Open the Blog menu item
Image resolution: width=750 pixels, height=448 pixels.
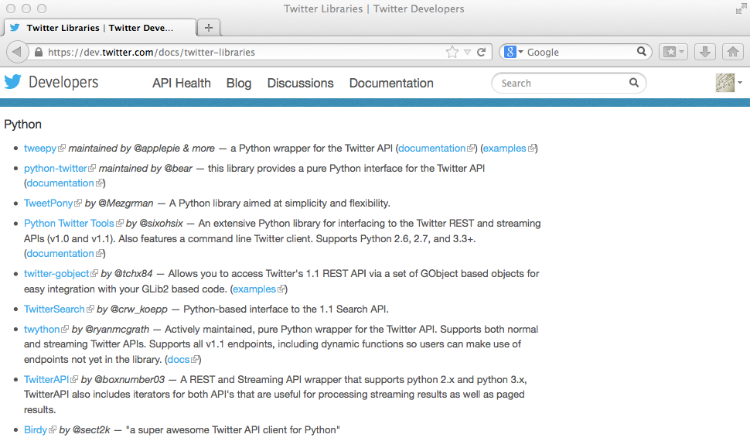[239, 84]
